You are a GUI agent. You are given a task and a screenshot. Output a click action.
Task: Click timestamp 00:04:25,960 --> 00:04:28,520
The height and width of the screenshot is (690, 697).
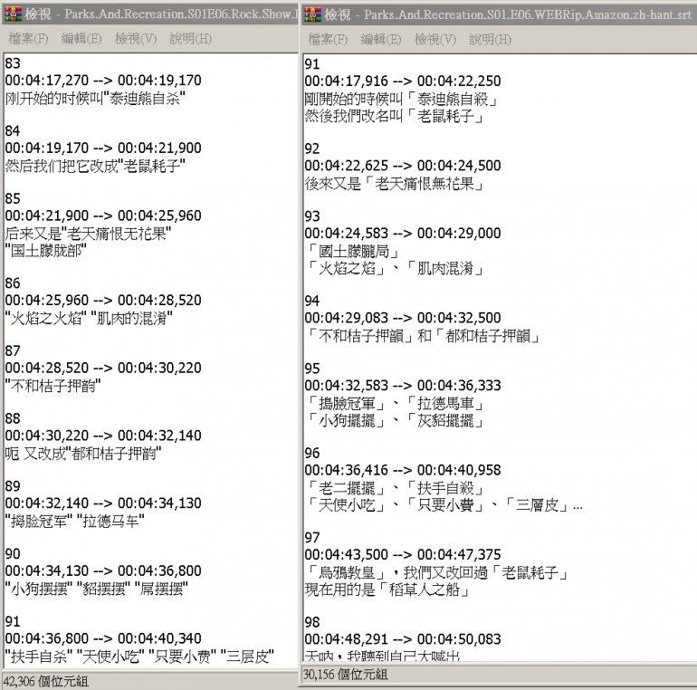tap(103, 300)
